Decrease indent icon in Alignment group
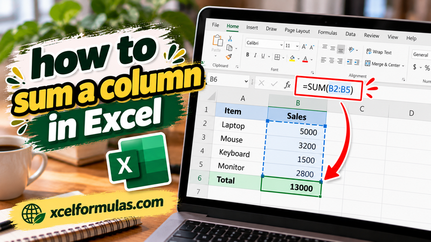 [349, 62]
